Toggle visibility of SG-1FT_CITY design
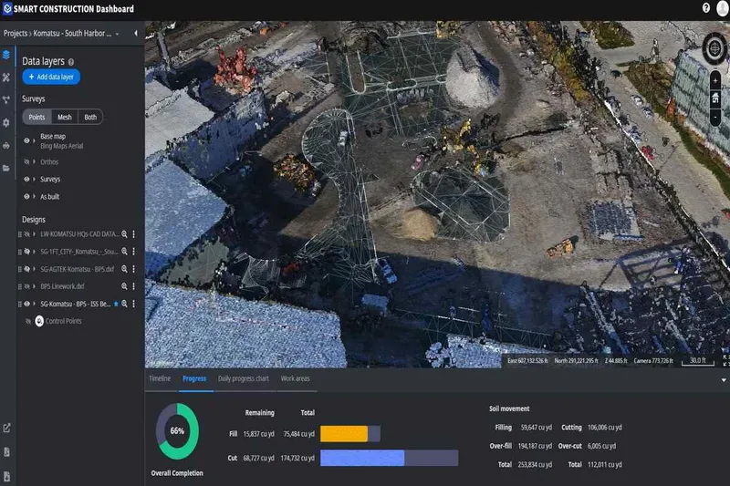Screen dimensions: 730x486 pyautogui.click(x=26, y=251)
